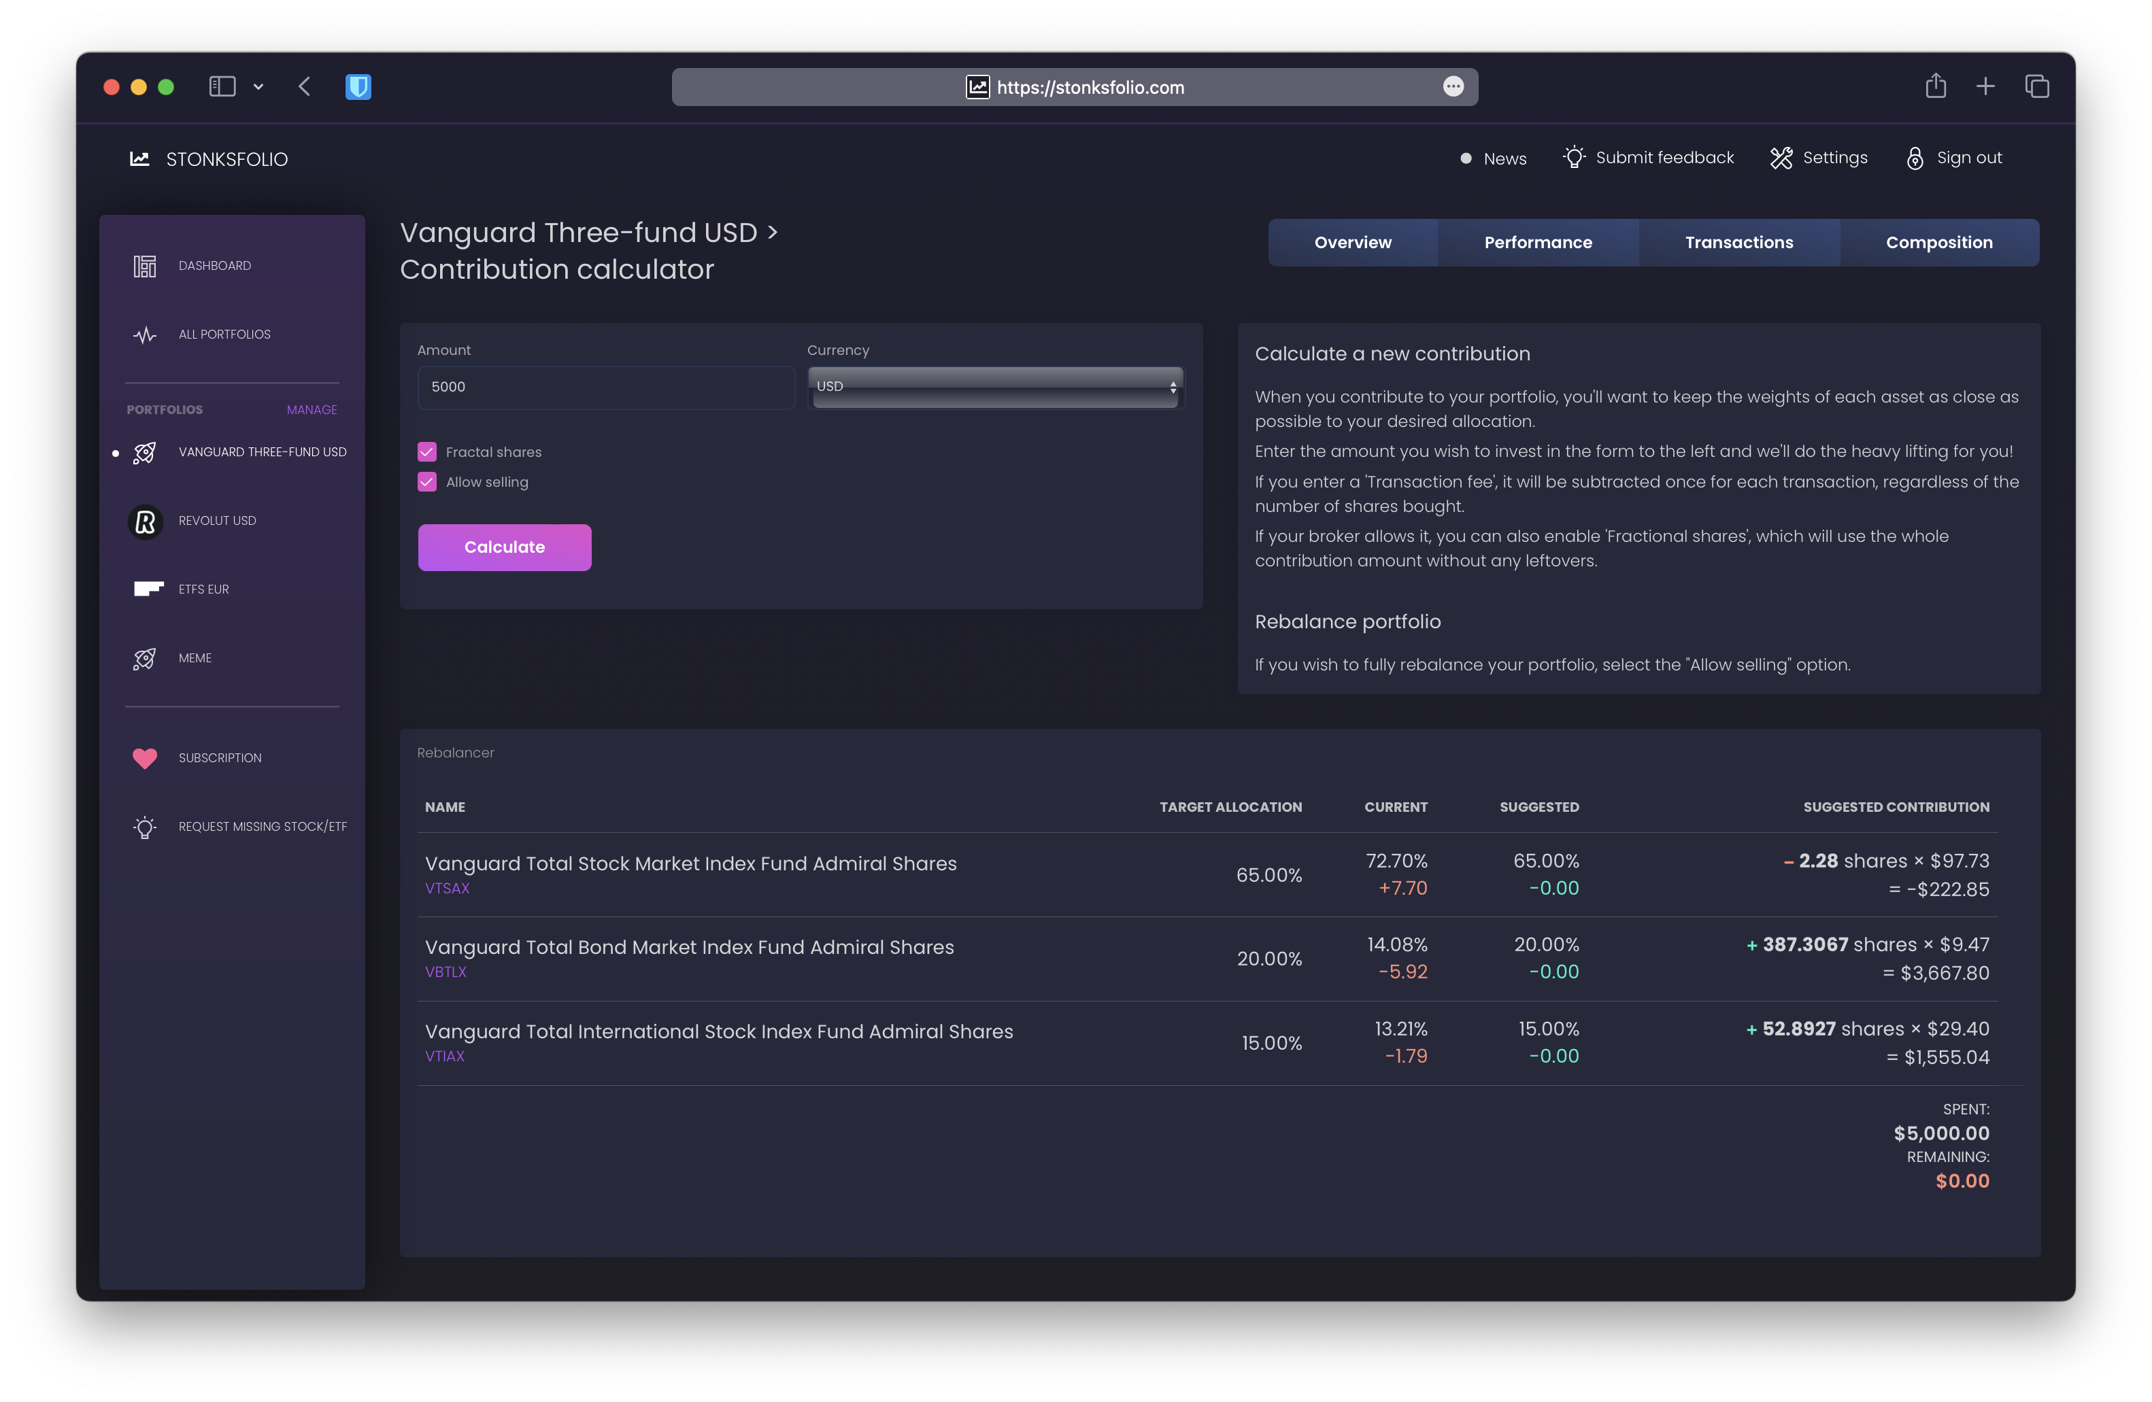The height and width of the screenshot is (1402, 2152).
Task: Open the VTIAX ticker link
Action: [x=445, y=1057]
